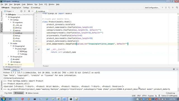179x101 pixels.
Task: Click the Stop icon in toolbar
Action: 173,8
